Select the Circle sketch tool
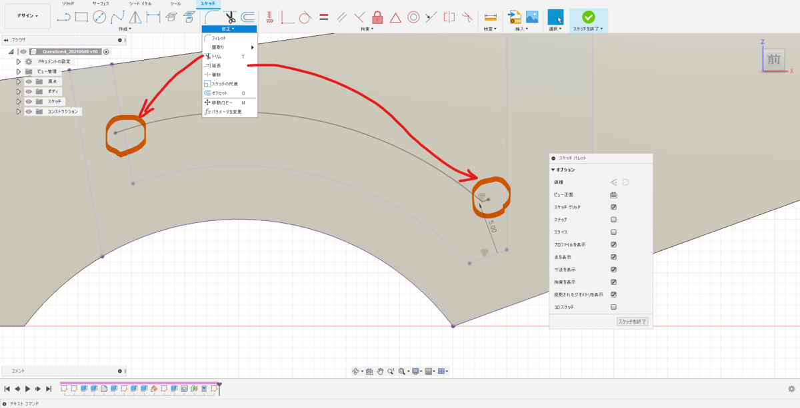 pos(100,17)
